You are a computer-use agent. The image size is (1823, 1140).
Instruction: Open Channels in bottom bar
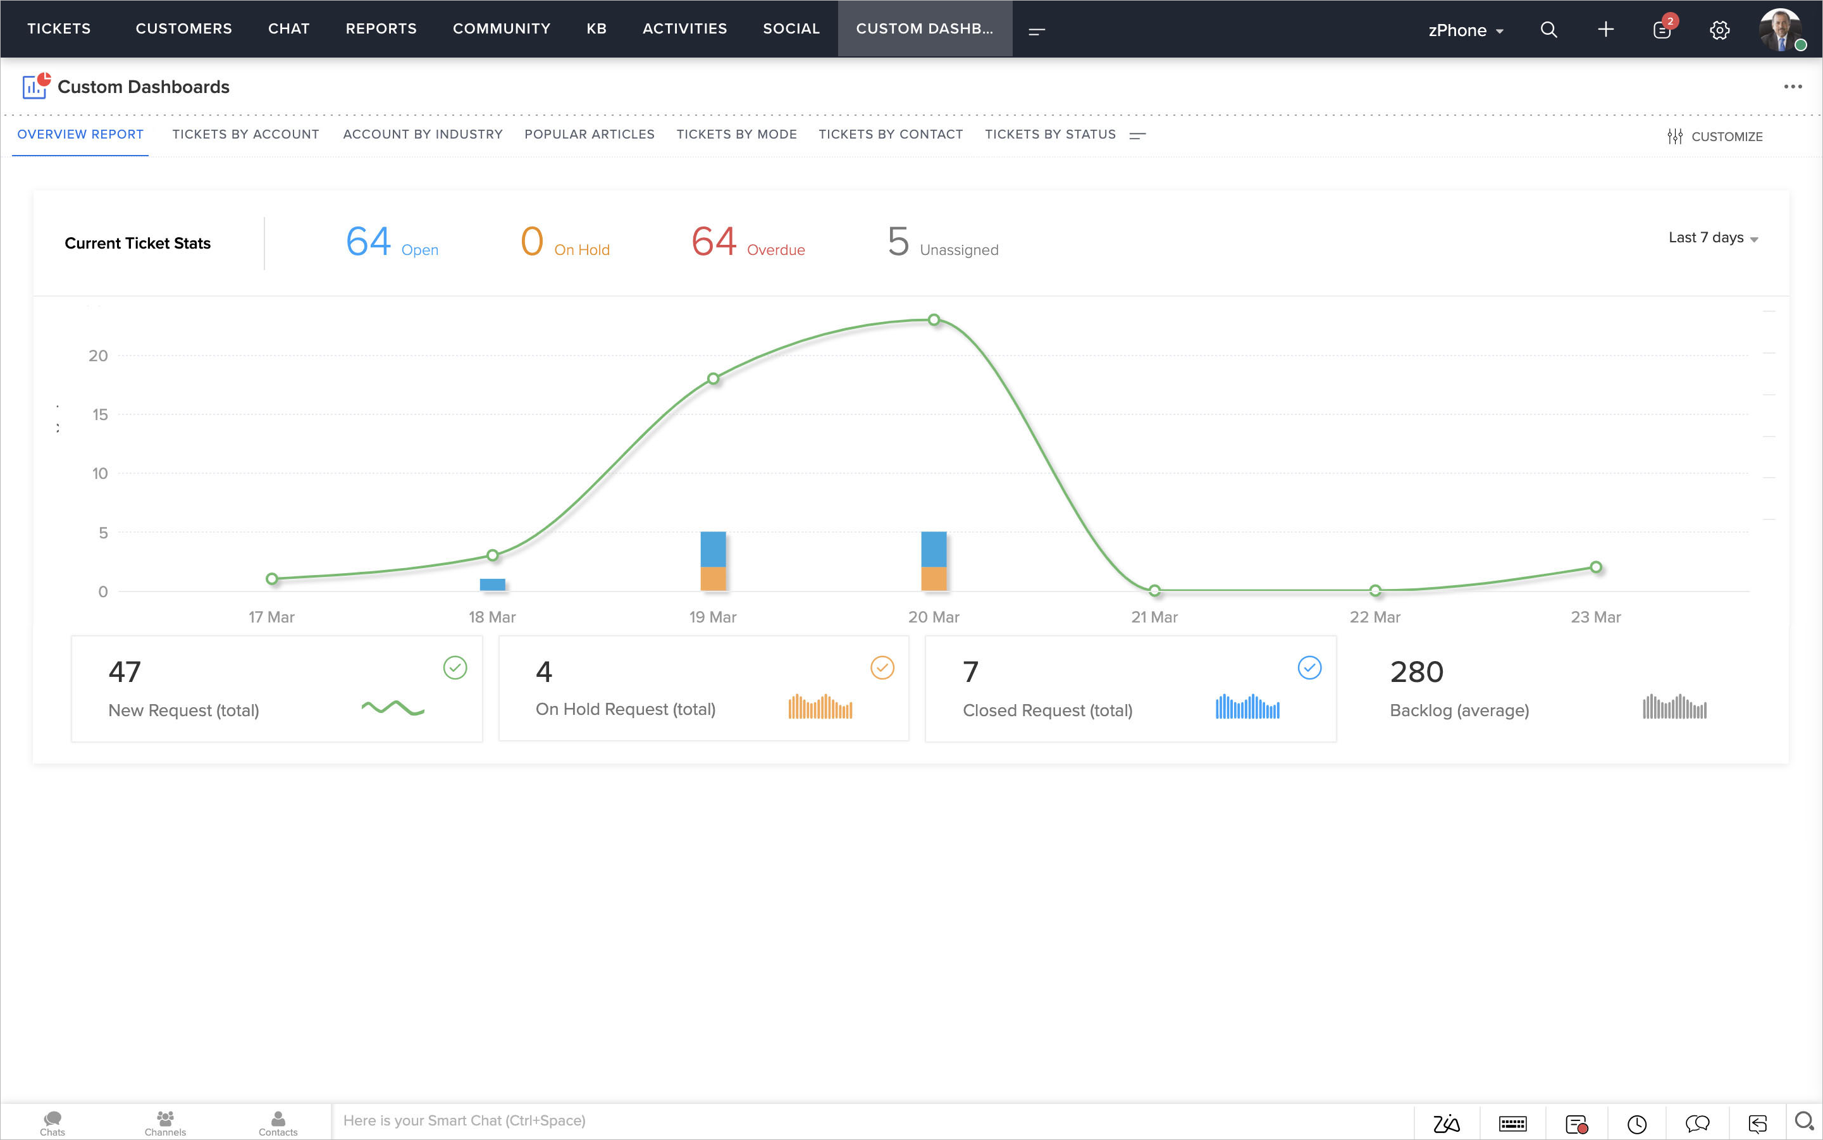point(165,1122)
